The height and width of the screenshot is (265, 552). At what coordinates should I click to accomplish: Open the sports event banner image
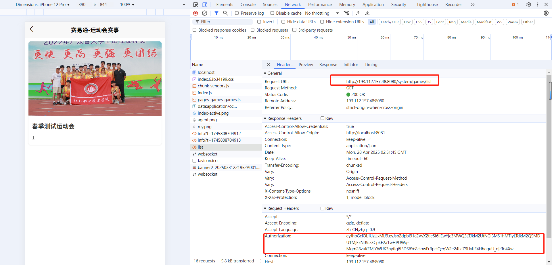click(x=95, y=79)
